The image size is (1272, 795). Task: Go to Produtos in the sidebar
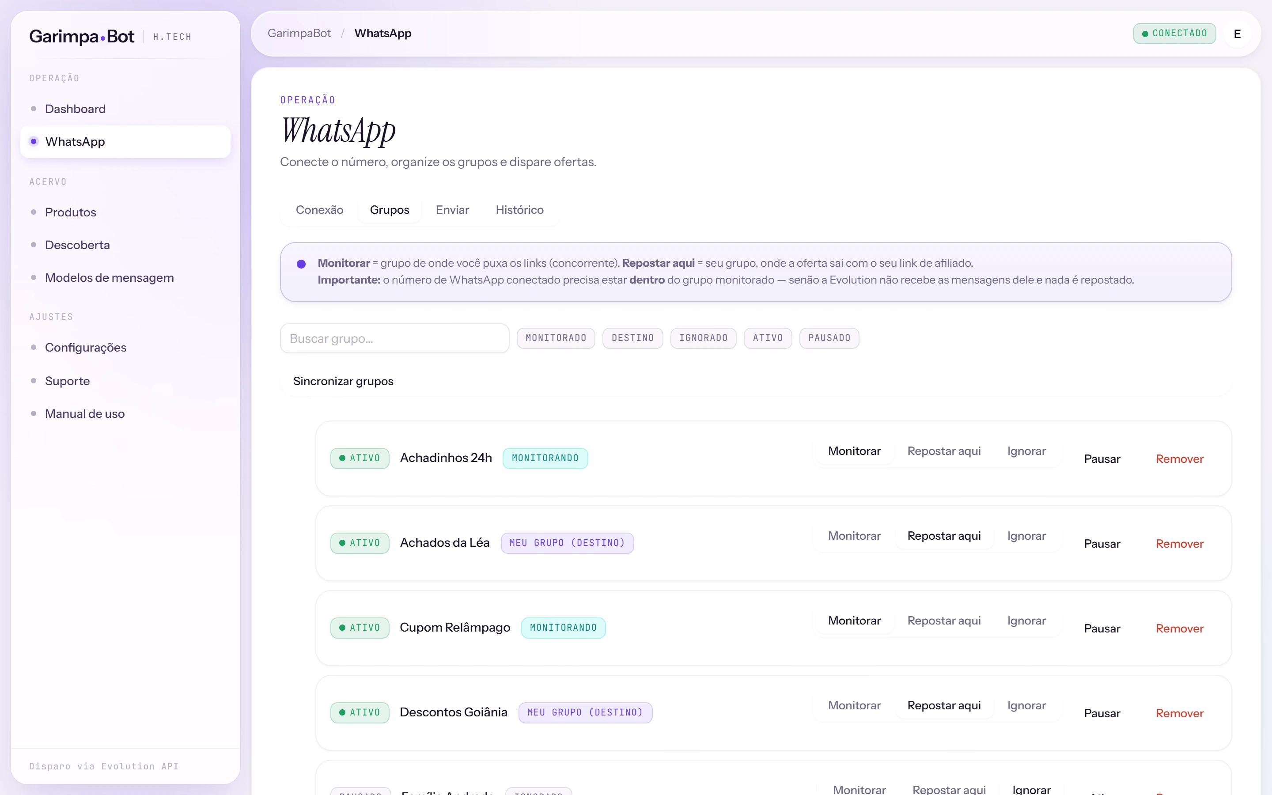click(125, 212)
